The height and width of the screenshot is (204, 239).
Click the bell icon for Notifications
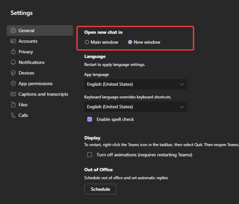click(x=13, y=62)
